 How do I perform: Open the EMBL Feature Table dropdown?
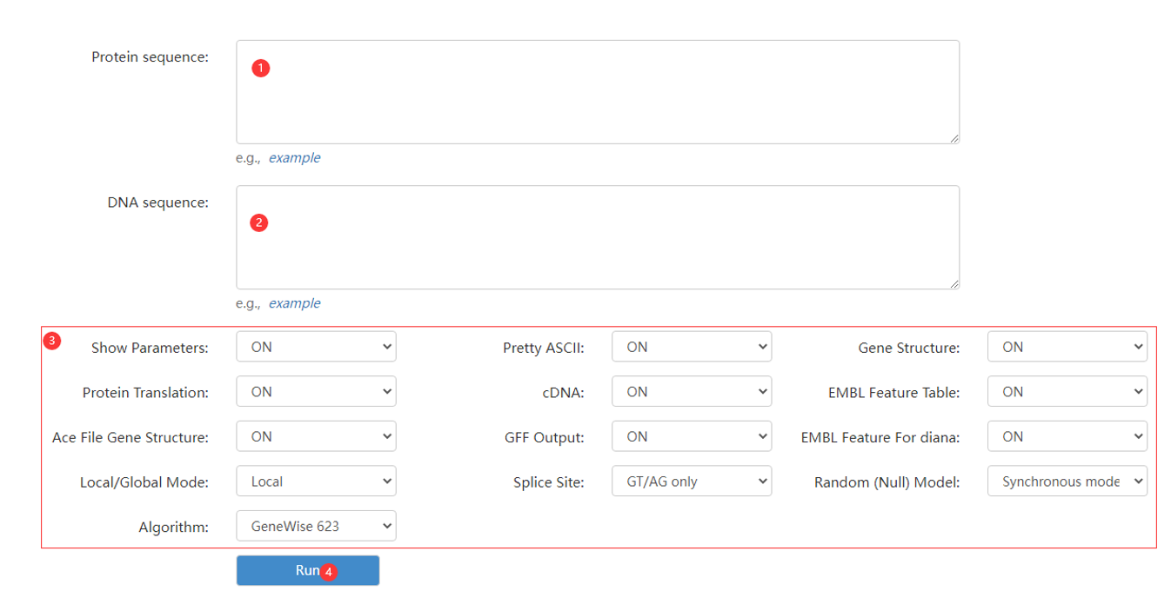pyautogui.click(x=1067, y=392)
